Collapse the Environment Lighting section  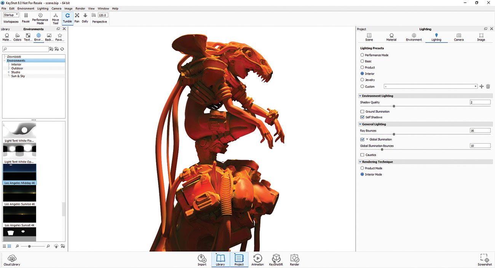(360, 96)
